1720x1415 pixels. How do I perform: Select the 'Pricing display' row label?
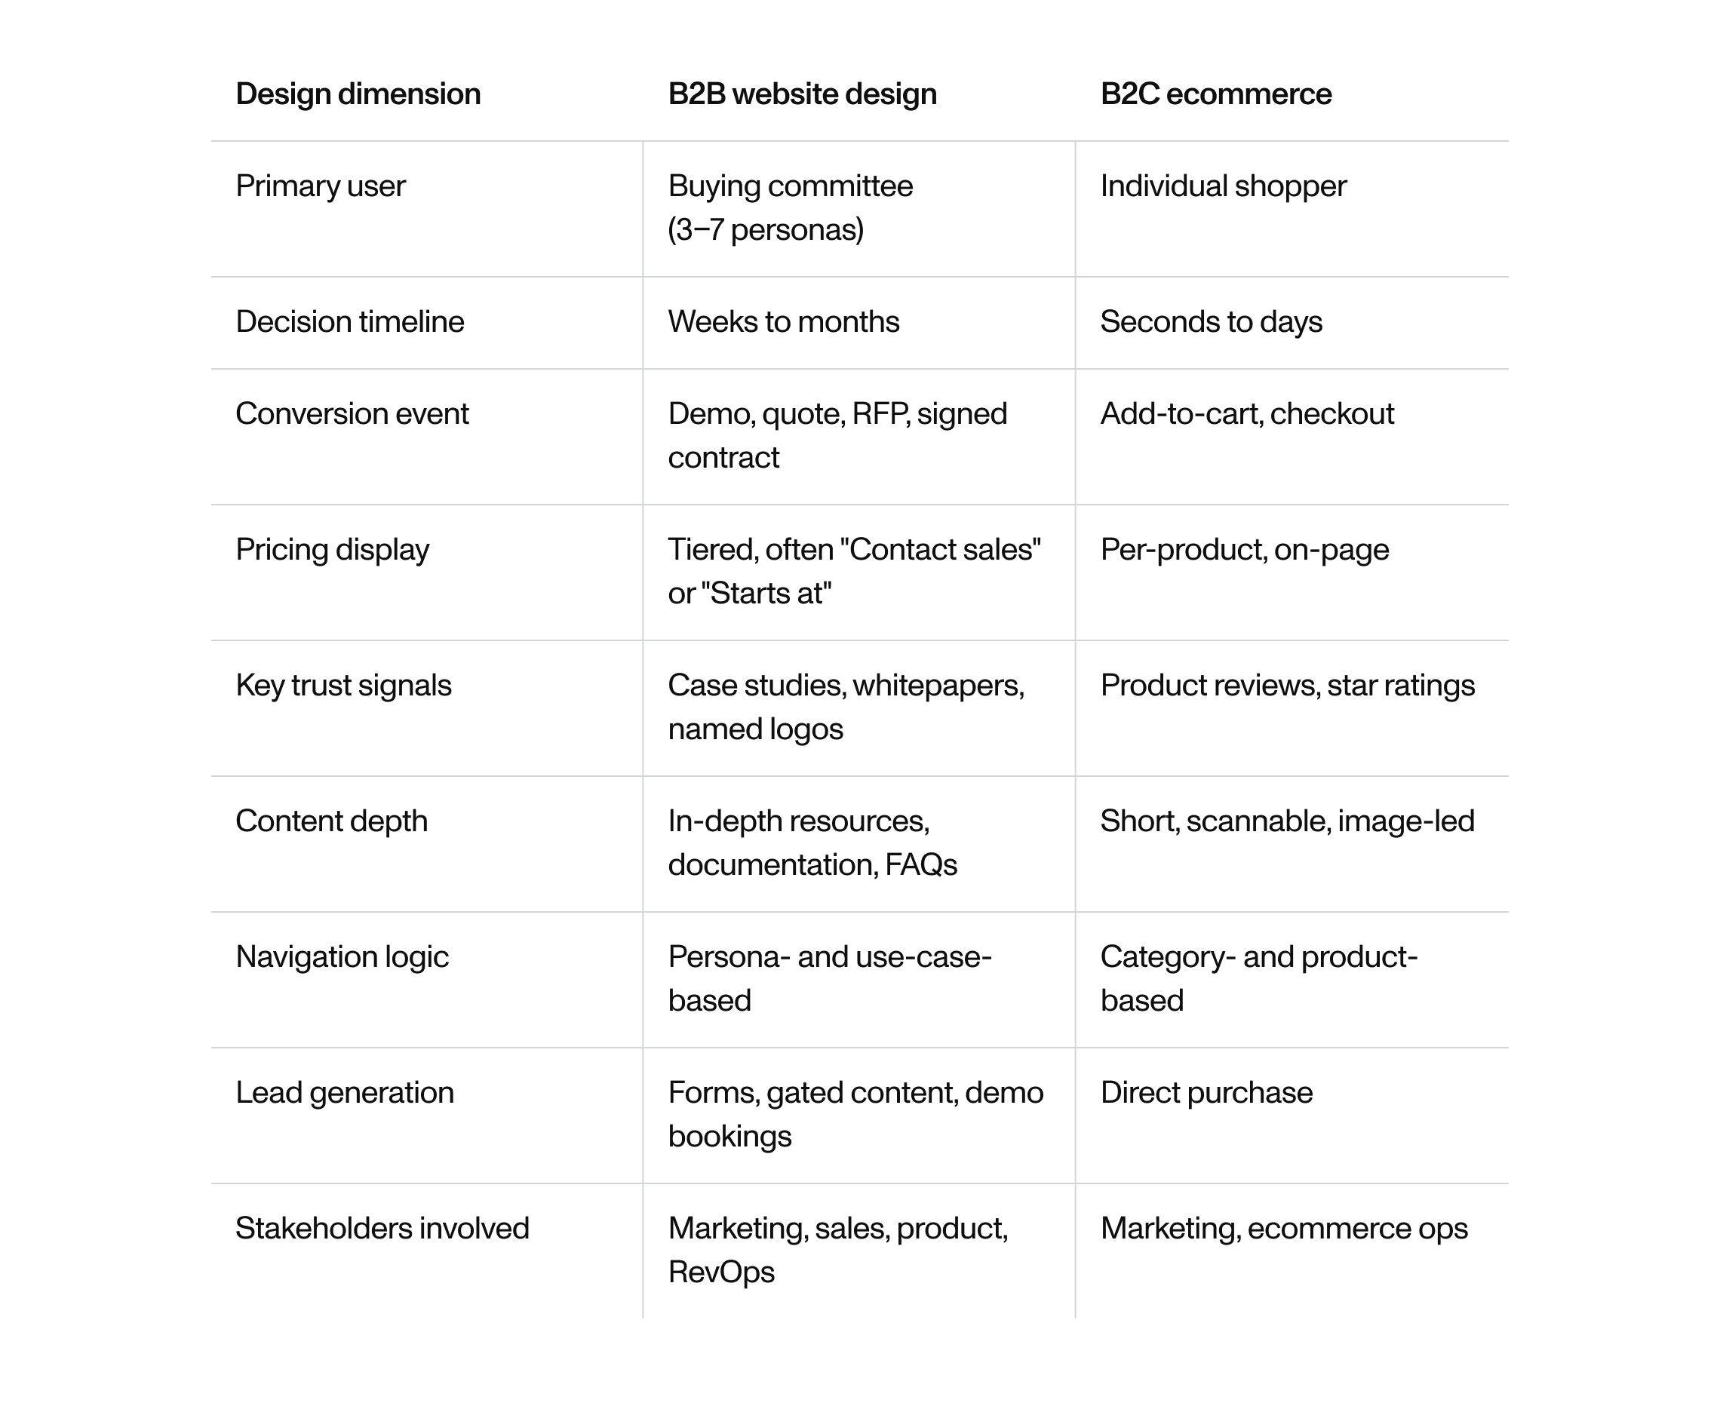(332, 550)
